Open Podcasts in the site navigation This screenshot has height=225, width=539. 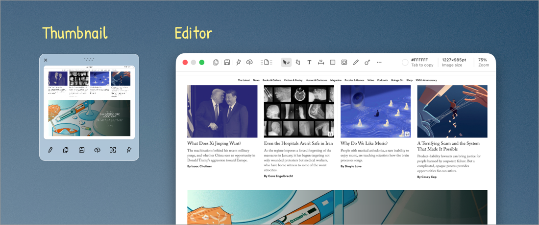coord(382,80)
